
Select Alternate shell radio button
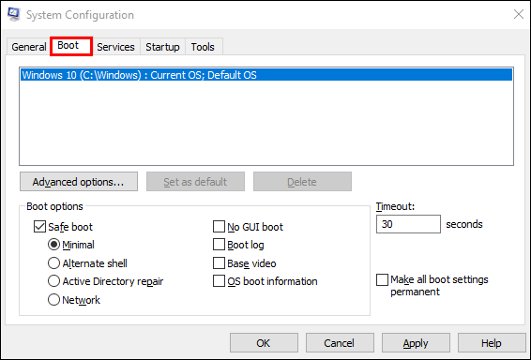(x=53, y=263)
